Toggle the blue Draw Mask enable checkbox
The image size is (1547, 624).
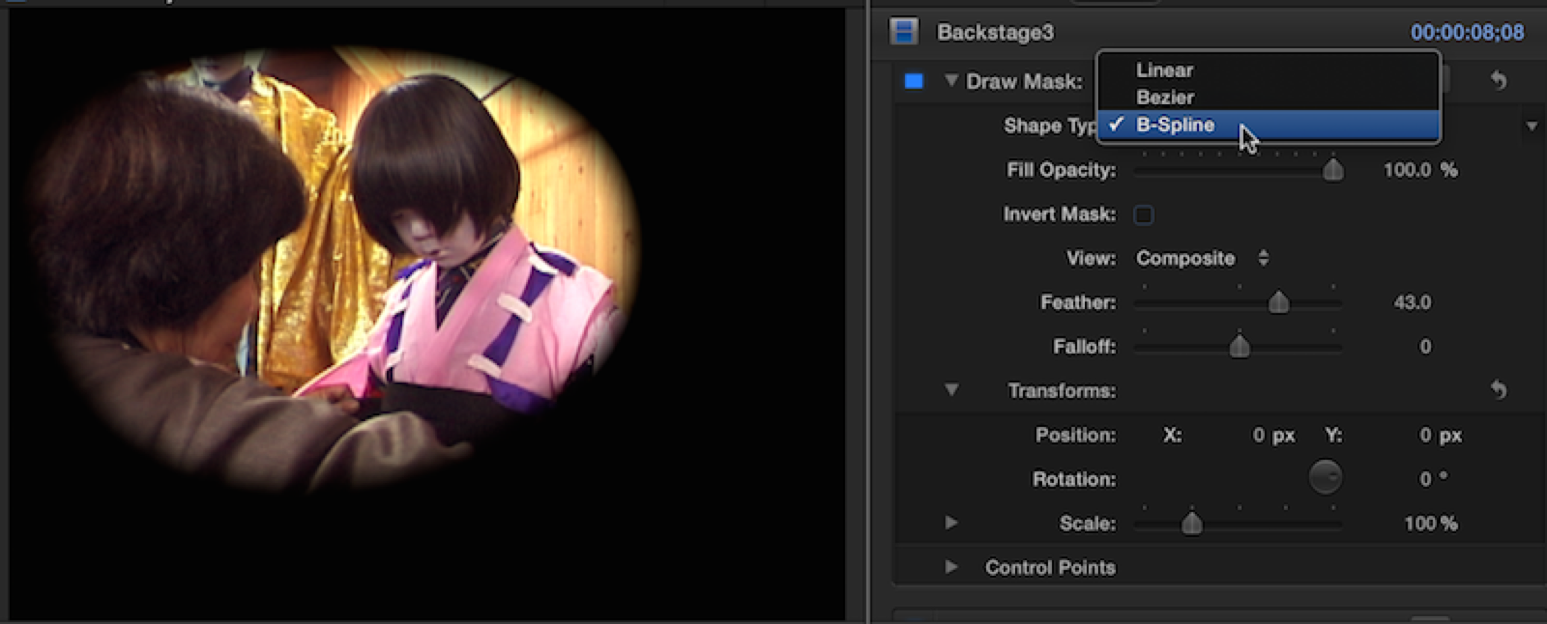914,81
